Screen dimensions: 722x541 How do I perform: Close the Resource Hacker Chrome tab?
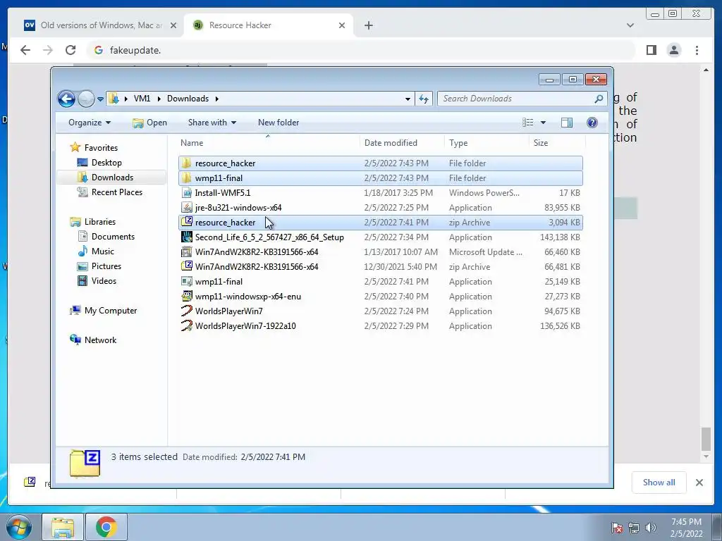coord(342,25)
